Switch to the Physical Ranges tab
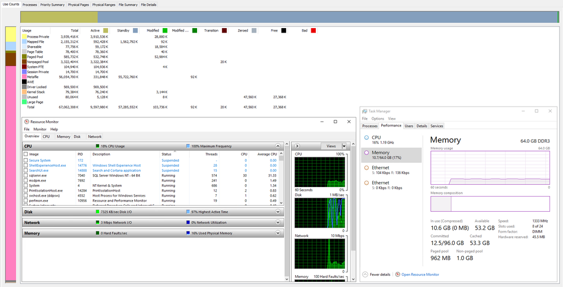Viewport: 563px width, 287px height. tap(104, 4)
